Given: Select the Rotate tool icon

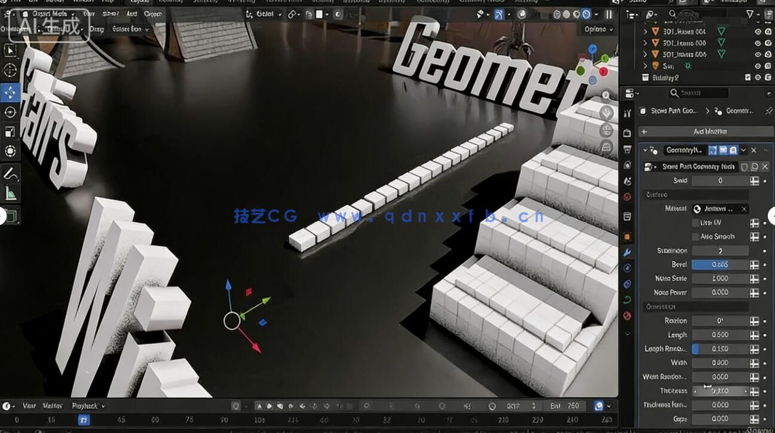Looking at the screenshot, I should coord(10,111).
